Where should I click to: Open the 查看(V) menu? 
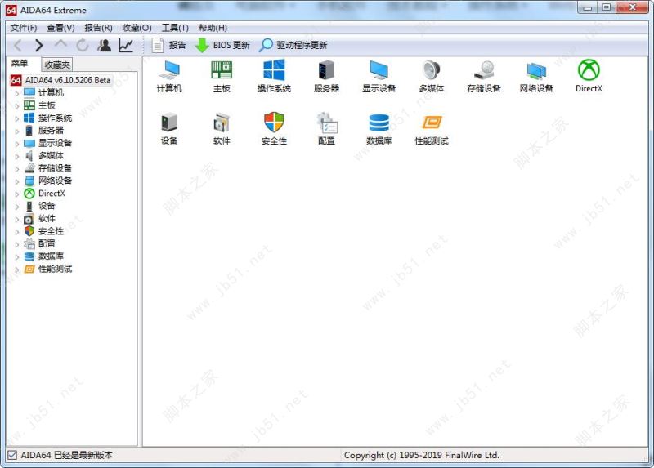[x=60, y=28]
